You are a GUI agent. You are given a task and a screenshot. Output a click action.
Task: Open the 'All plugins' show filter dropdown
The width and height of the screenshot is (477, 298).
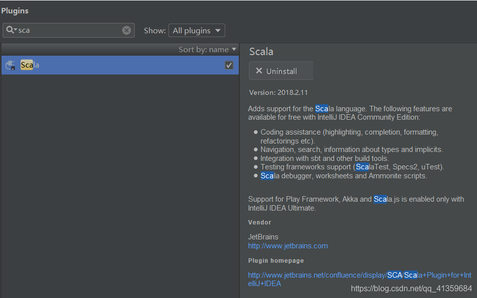click(x=197, y=30)
